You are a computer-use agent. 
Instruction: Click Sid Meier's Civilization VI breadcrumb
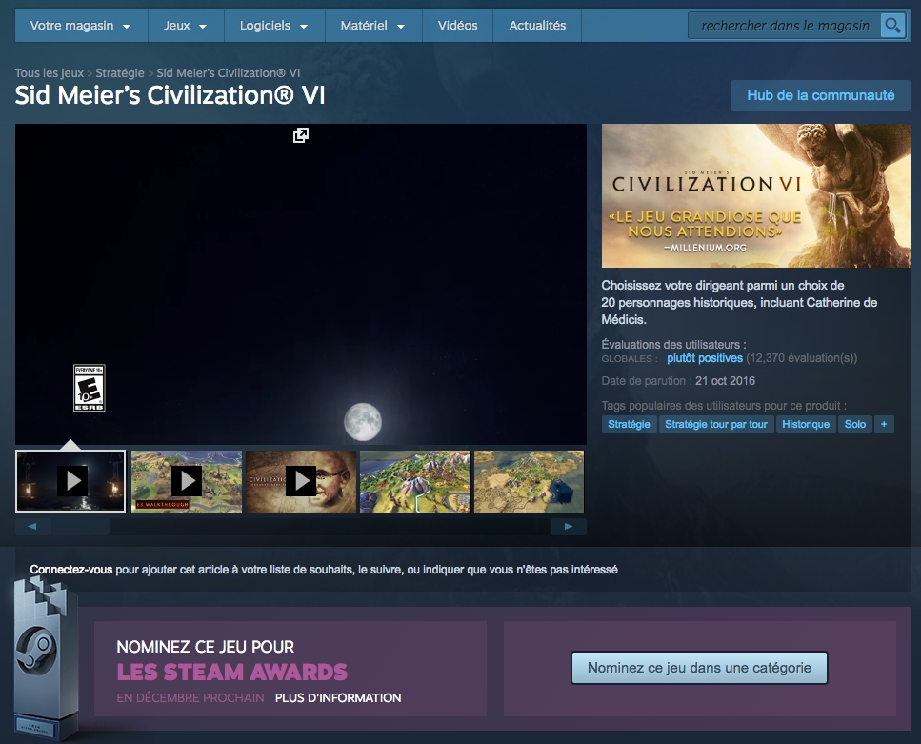tap(229, 72)
